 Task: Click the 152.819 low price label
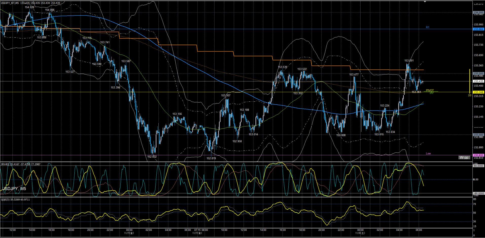(211, 158)
